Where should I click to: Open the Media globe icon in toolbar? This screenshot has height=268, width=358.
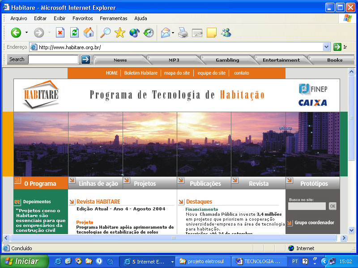point(134,33)
